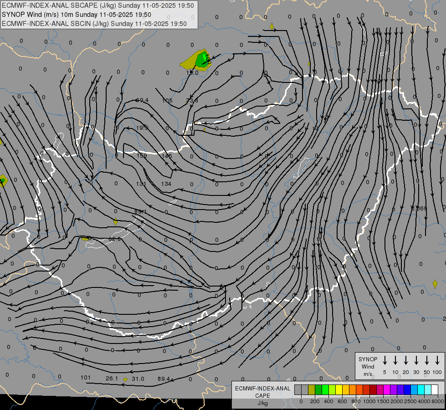Click the SYNOP Wind 10m title line
Viewport: 446px width, 410px height.
76,15
